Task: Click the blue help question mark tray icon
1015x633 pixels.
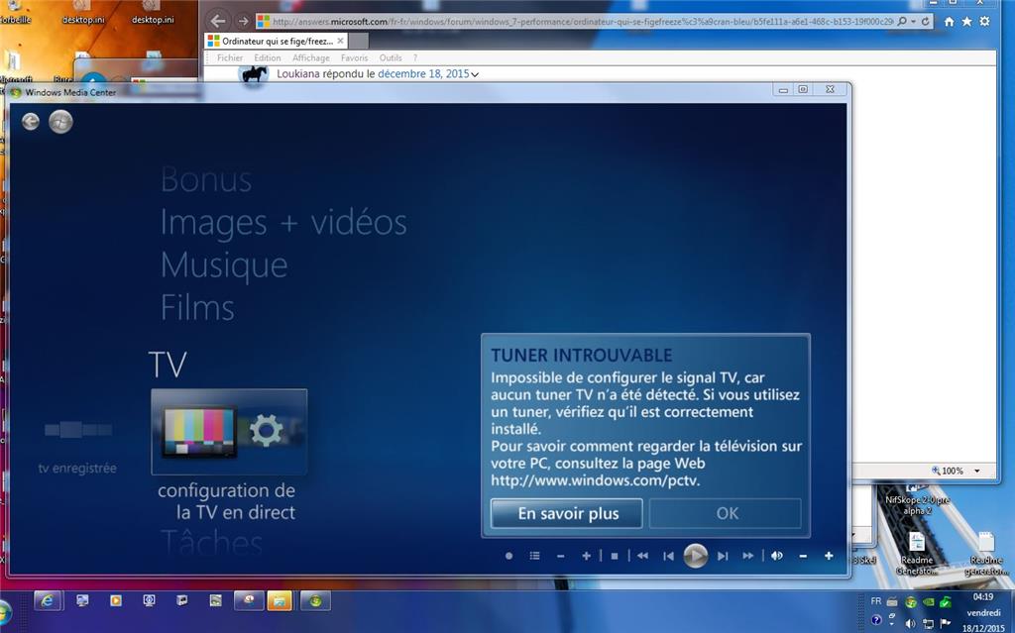Action: point(876,620)
